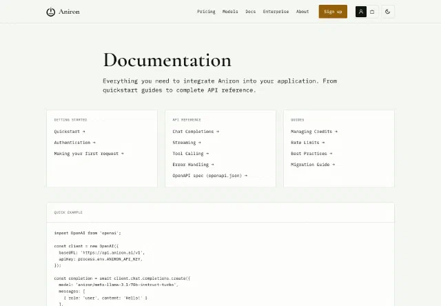
Task: Open Managing Credits guide
Action: pos(314,132)
